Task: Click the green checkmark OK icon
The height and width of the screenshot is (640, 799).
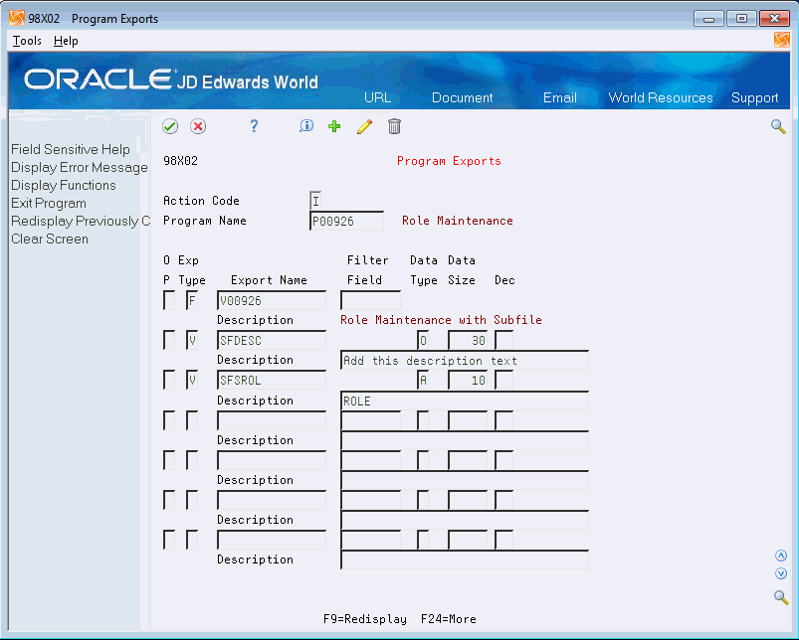Action: pyautogui.click(x=170, y=126)
